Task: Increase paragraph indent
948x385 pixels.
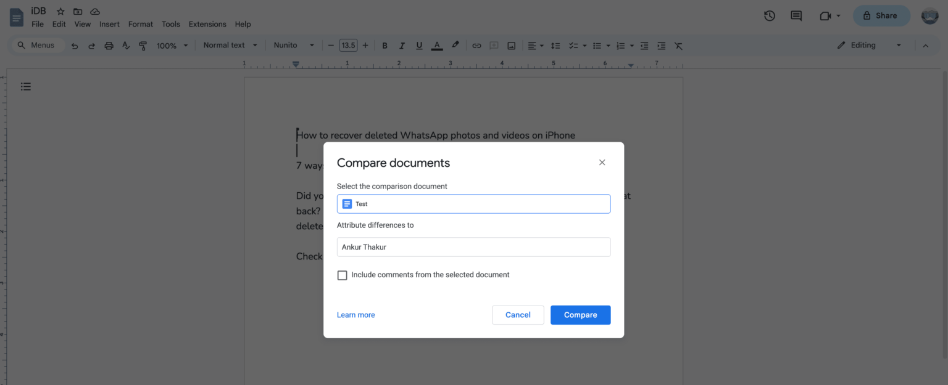Action: 661,45
